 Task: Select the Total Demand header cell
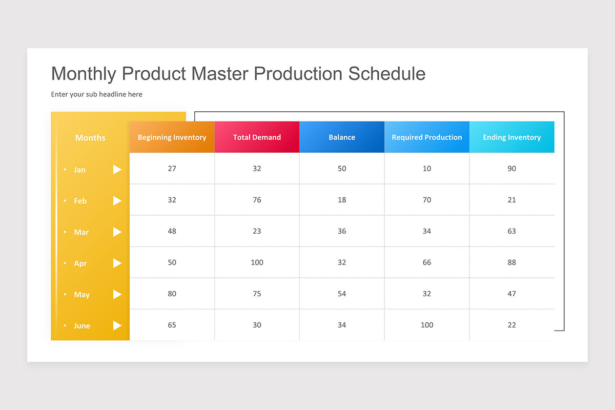257,137
